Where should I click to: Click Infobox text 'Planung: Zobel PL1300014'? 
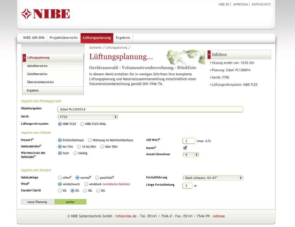[231, 70]
